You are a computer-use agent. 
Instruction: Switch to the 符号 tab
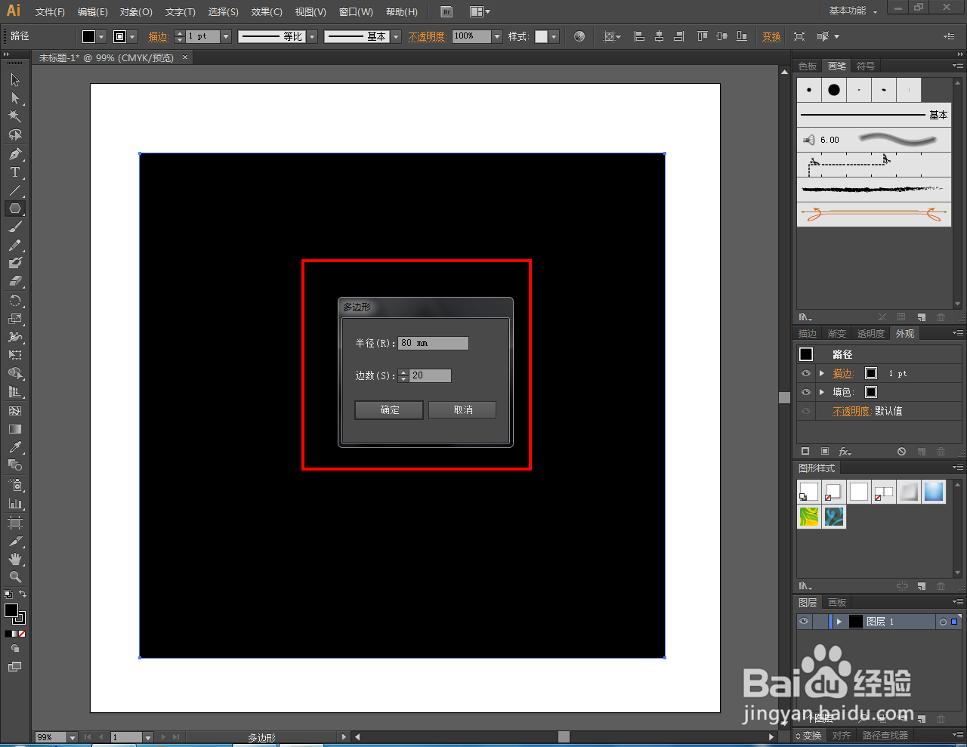(866, 66)
